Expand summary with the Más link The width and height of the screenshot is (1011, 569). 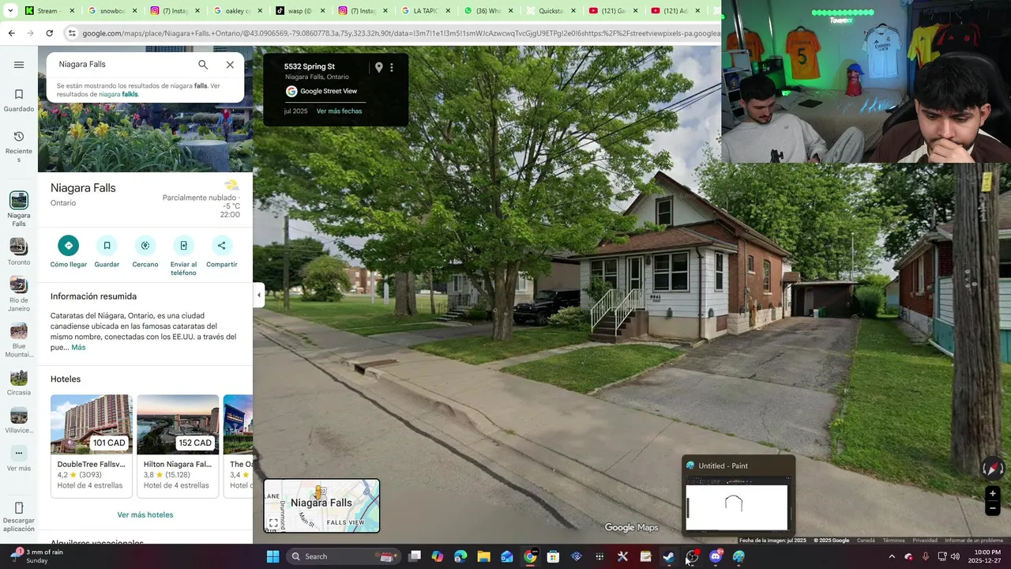click(78, 347)
